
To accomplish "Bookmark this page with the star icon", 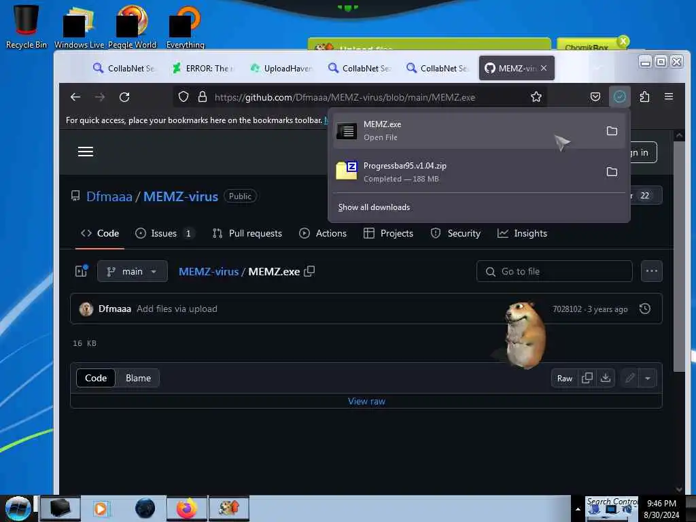I will pyautogui.click(x=536, y=97).
